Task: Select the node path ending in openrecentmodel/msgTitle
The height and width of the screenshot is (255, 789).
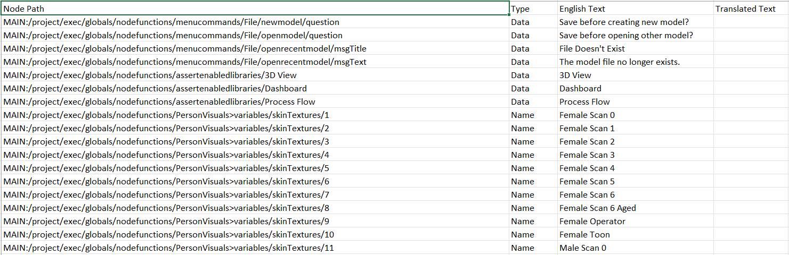Action: (256, 48)
